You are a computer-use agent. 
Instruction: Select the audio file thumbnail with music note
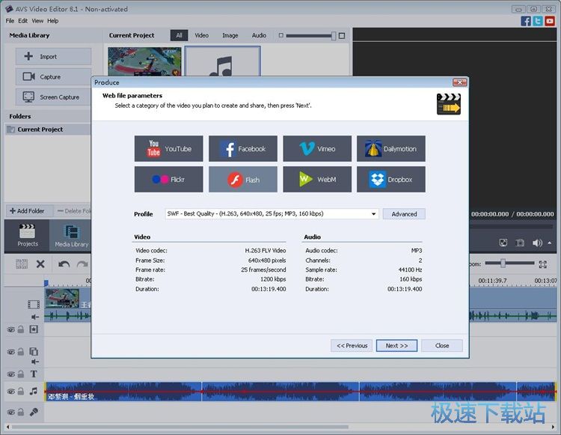tap(223, 61)
